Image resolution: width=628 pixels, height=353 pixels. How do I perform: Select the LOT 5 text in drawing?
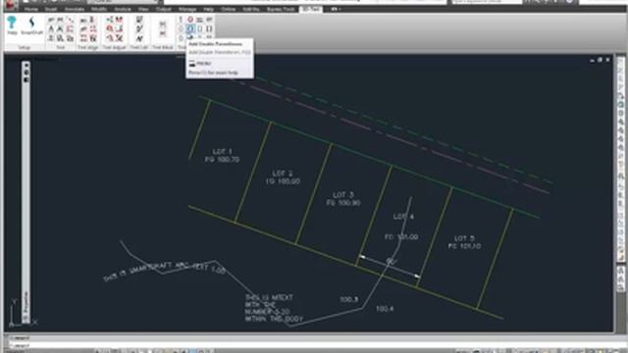coord(464,238)
